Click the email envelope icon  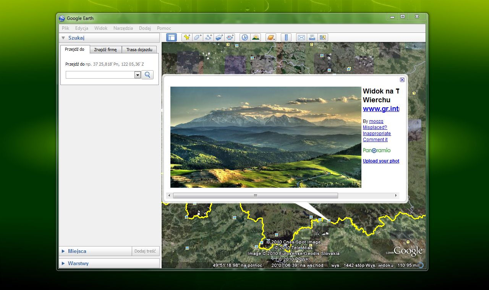coord(301,37)
